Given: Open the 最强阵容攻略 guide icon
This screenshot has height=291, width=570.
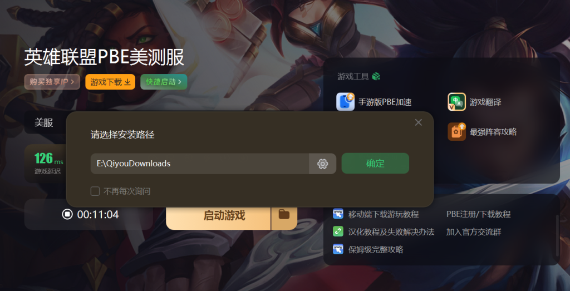Looking at the screenshot, I should pos(456,131).
